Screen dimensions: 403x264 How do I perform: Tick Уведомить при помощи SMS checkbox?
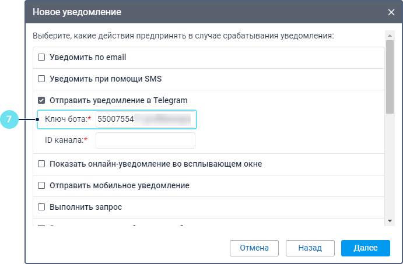(41, 79)
